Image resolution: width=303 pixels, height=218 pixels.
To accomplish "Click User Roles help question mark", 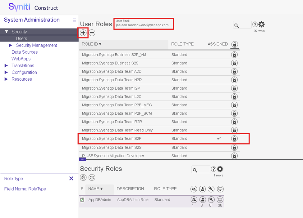I will [x=255, y=24].
